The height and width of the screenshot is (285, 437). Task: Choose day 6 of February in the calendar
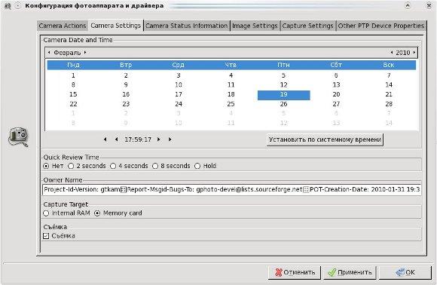(x=336, y=75)
